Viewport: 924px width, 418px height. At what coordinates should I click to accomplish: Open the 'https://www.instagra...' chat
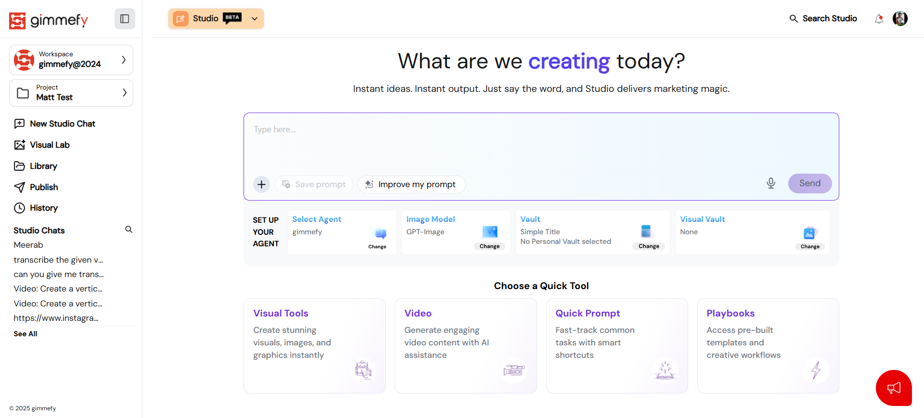[56, 318]
